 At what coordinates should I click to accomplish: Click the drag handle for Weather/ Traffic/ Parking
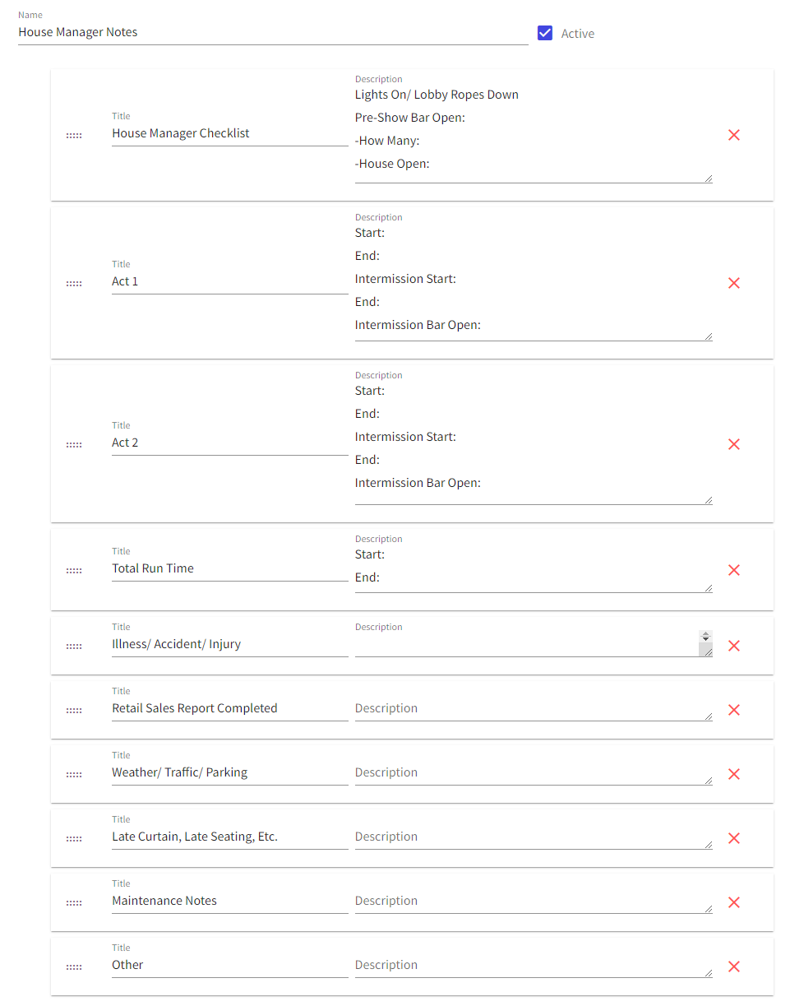pyautogui.click(x=74, y=775)
